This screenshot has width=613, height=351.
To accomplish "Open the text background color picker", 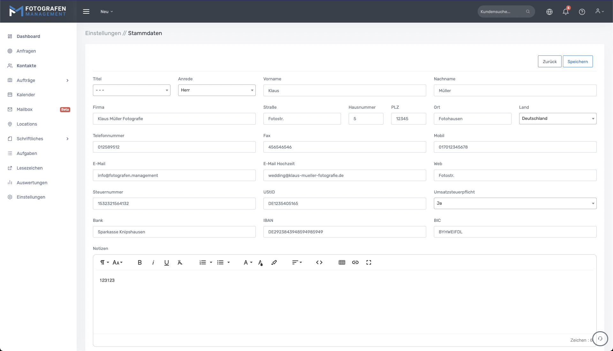I will [261, 263].
